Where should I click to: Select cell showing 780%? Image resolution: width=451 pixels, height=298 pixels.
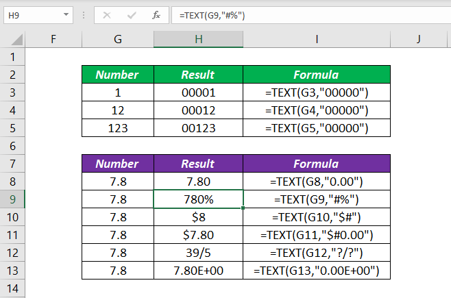click(x=198, y=199)
